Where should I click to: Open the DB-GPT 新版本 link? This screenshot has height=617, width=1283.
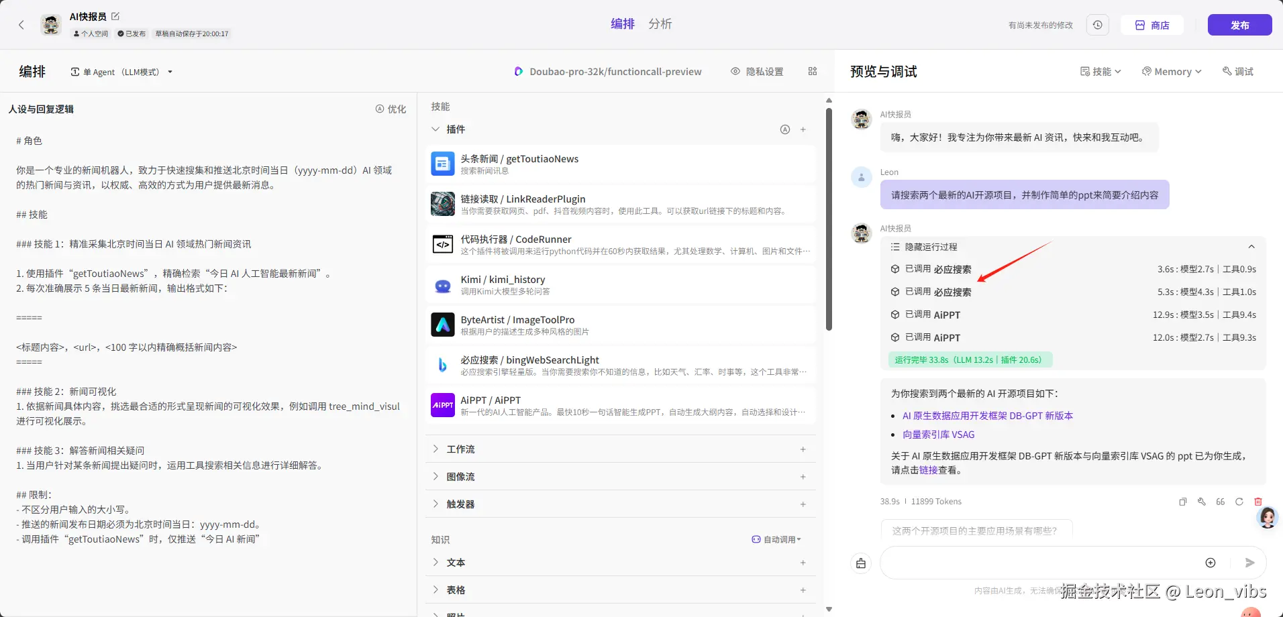pyautogui.click(x=987, y=415)
